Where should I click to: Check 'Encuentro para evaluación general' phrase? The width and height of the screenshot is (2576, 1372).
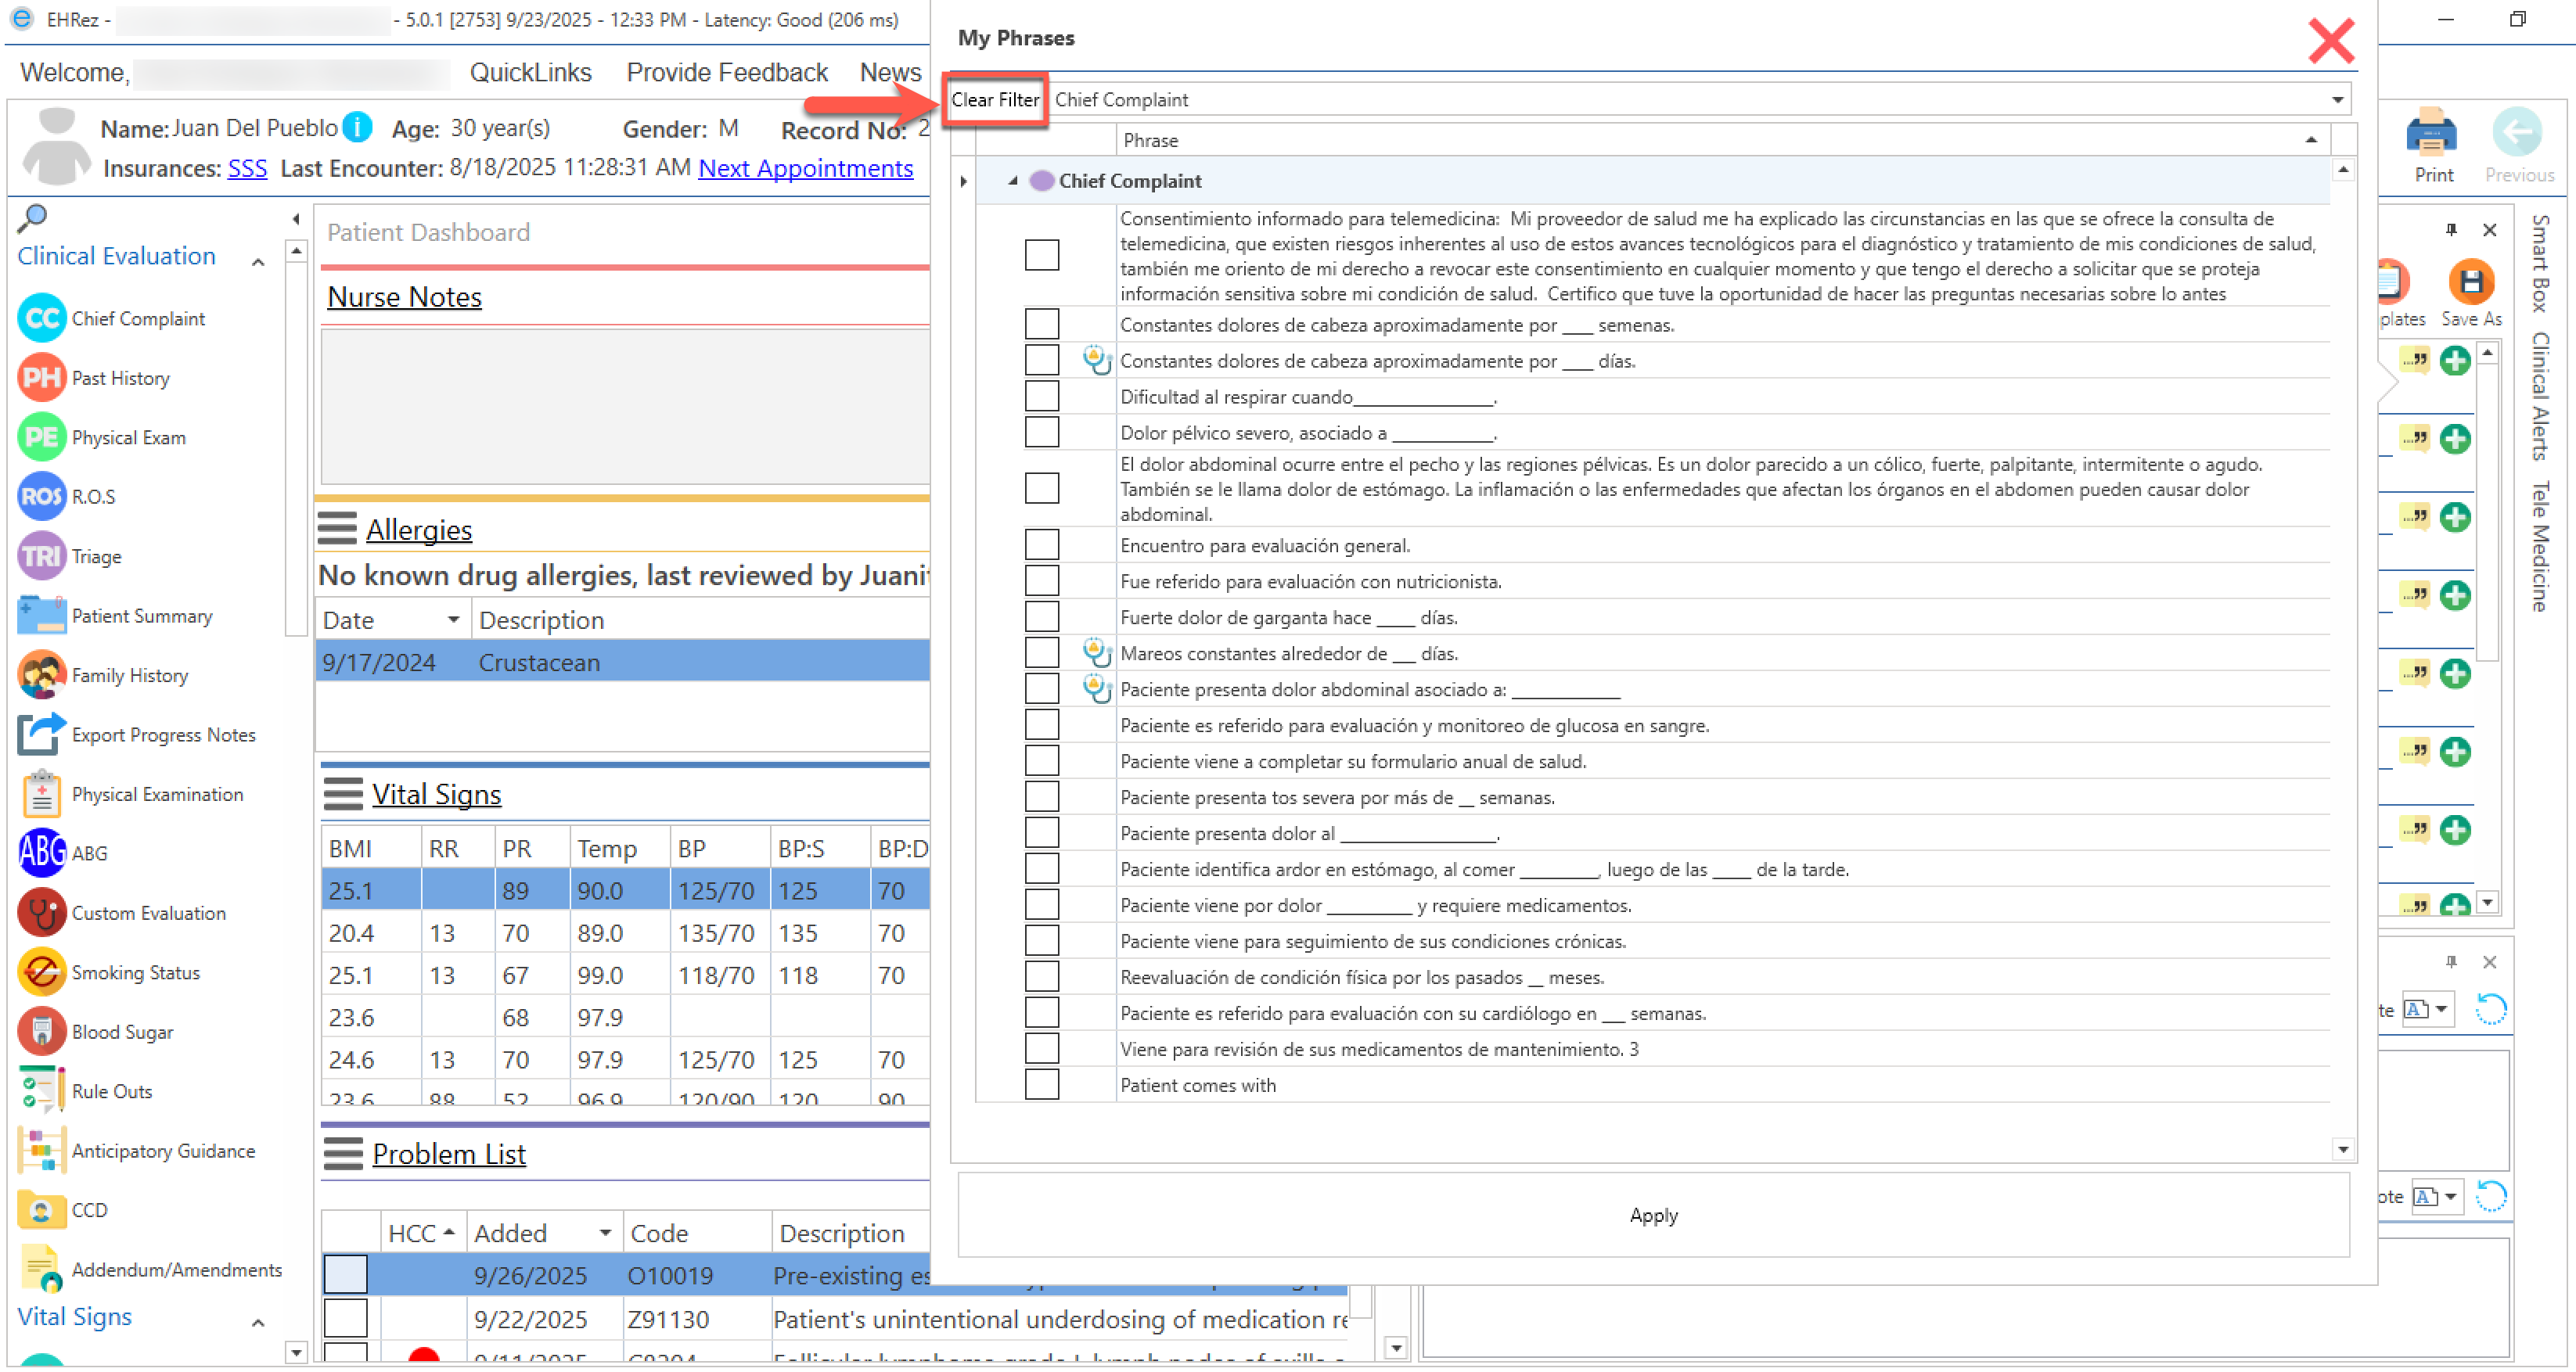1041,544
